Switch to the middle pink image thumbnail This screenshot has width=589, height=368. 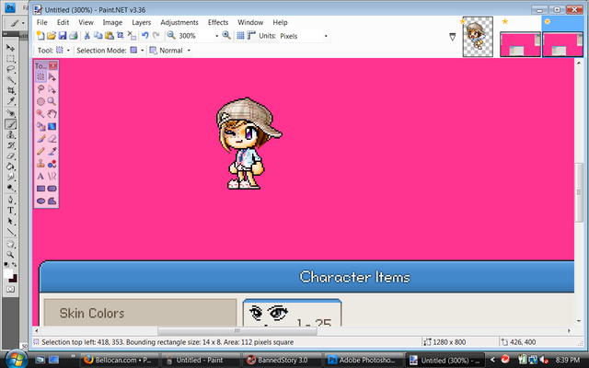pos(520,44)
